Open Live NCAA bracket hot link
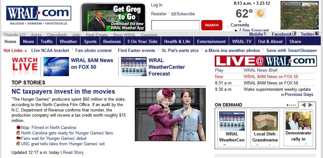 click(50, 50)
